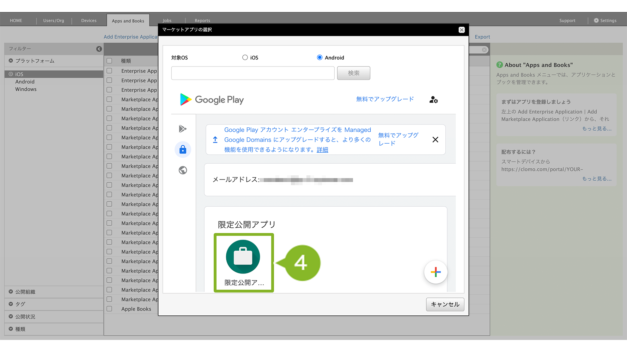The width and height of the screenshot is (627, 352).
Task: Expand the 公開状況 filter section
Action: 25,316
